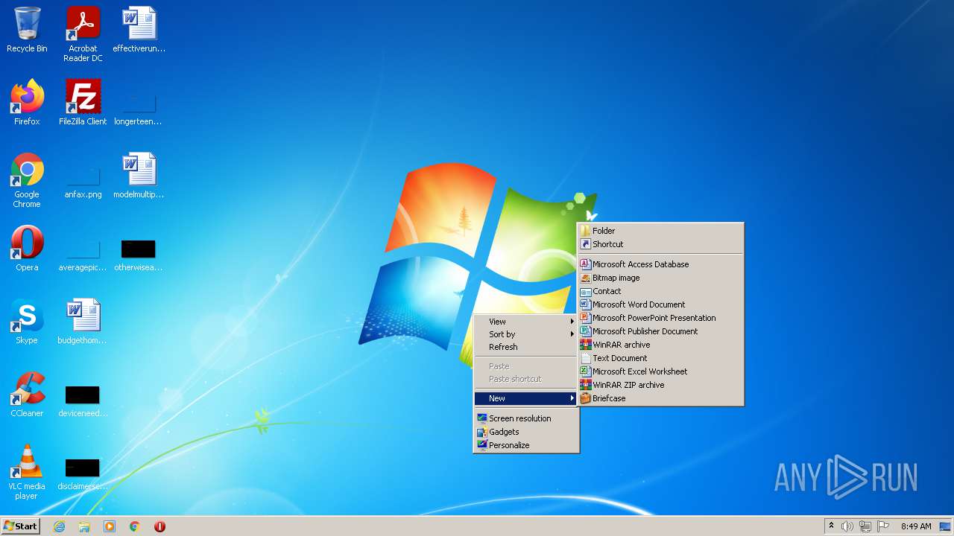Open the Recycle Bin desktop icon

tap(27, 30)
